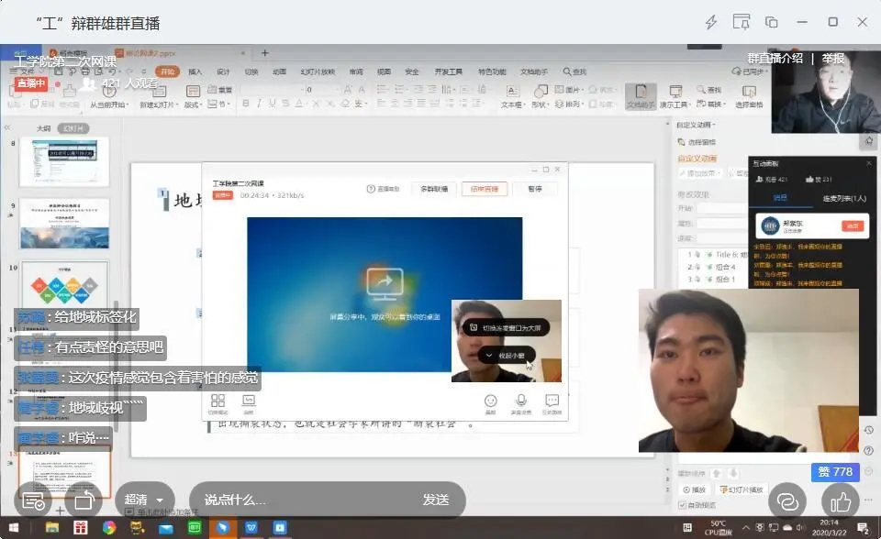Click the Windows Start button
This screenshot has height=539, width=881.
[14, 528]
